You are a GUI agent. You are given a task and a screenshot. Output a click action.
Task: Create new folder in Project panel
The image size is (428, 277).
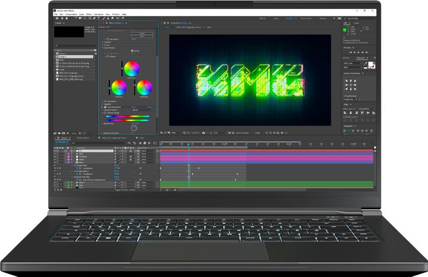pos(59,133)
